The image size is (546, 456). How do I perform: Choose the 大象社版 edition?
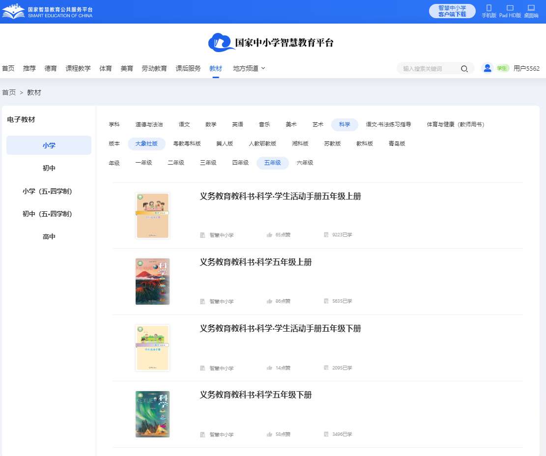(146, 143)
